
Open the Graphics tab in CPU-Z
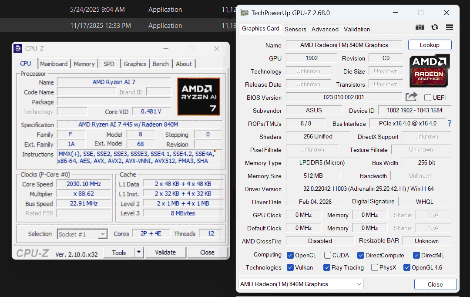coord(135,64)
